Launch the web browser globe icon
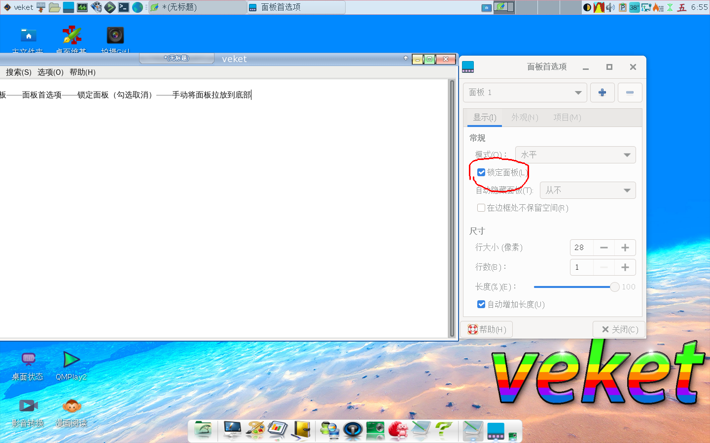Viewport: 710px width, 443px height. click(138, 7)
